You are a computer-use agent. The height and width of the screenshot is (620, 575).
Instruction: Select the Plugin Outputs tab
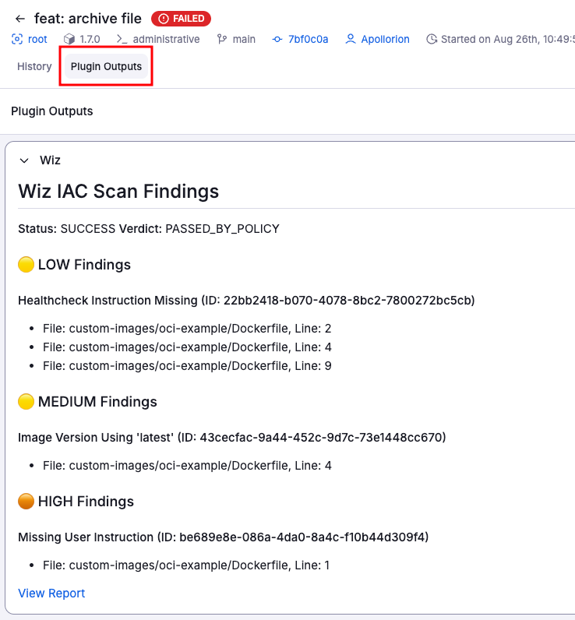pyautogui.click(x=106, y=67)
